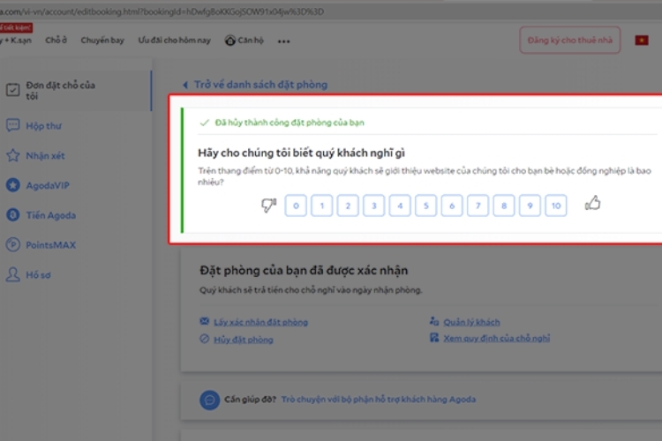Viewport: 662px width, 441px height.
Task: Open the Hộp thư sidebar label
Action: pos(43,126)
